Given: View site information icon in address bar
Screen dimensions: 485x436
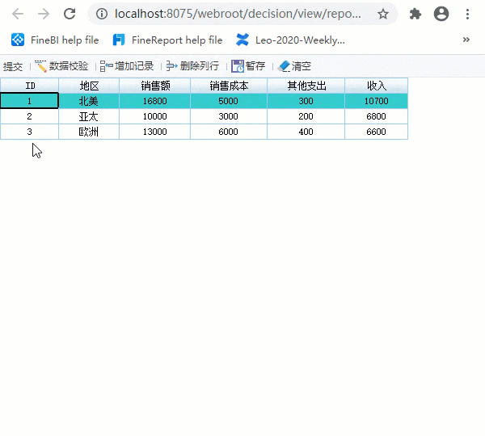Looking at the screenshot, I should [x=102, y=14].
